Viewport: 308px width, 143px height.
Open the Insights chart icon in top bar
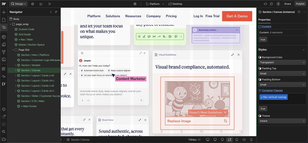tap(41, 4)
